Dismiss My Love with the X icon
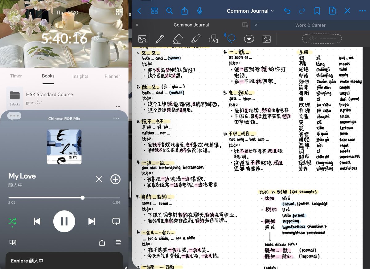The image size is (370, 269). [x=99, y=179]
